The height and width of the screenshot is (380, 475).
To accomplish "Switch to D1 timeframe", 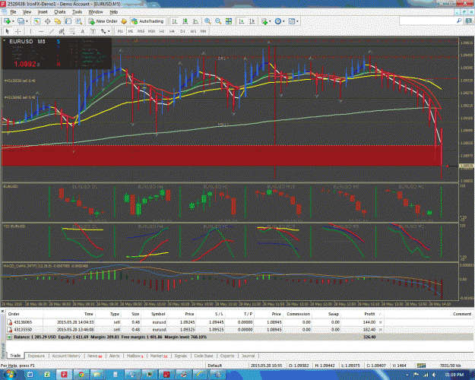I will pos(182,31).
